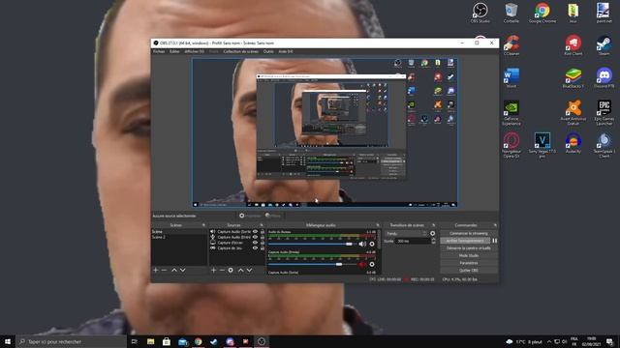Toggle visibility eye for Capture Audio Sortie
Image resolution: width=620 pixels, height=348 pixels.
[255, 232]
